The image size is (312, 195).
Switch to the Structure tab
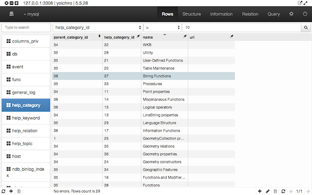pos(191,14)
